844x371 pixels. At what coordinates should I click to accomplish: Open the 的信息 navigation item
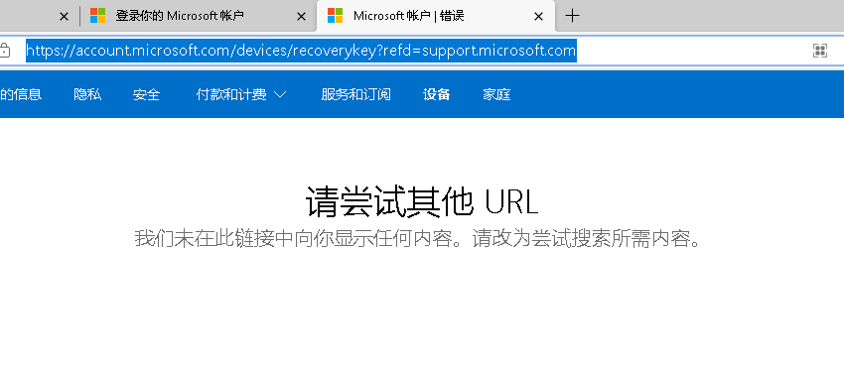(21, 94)
